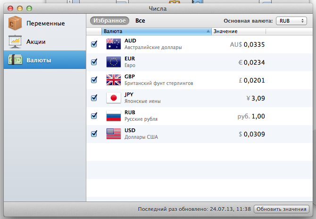316x219 pixels.
Task: Click the AU$ 0,0335 value
Action: [247, 44]
